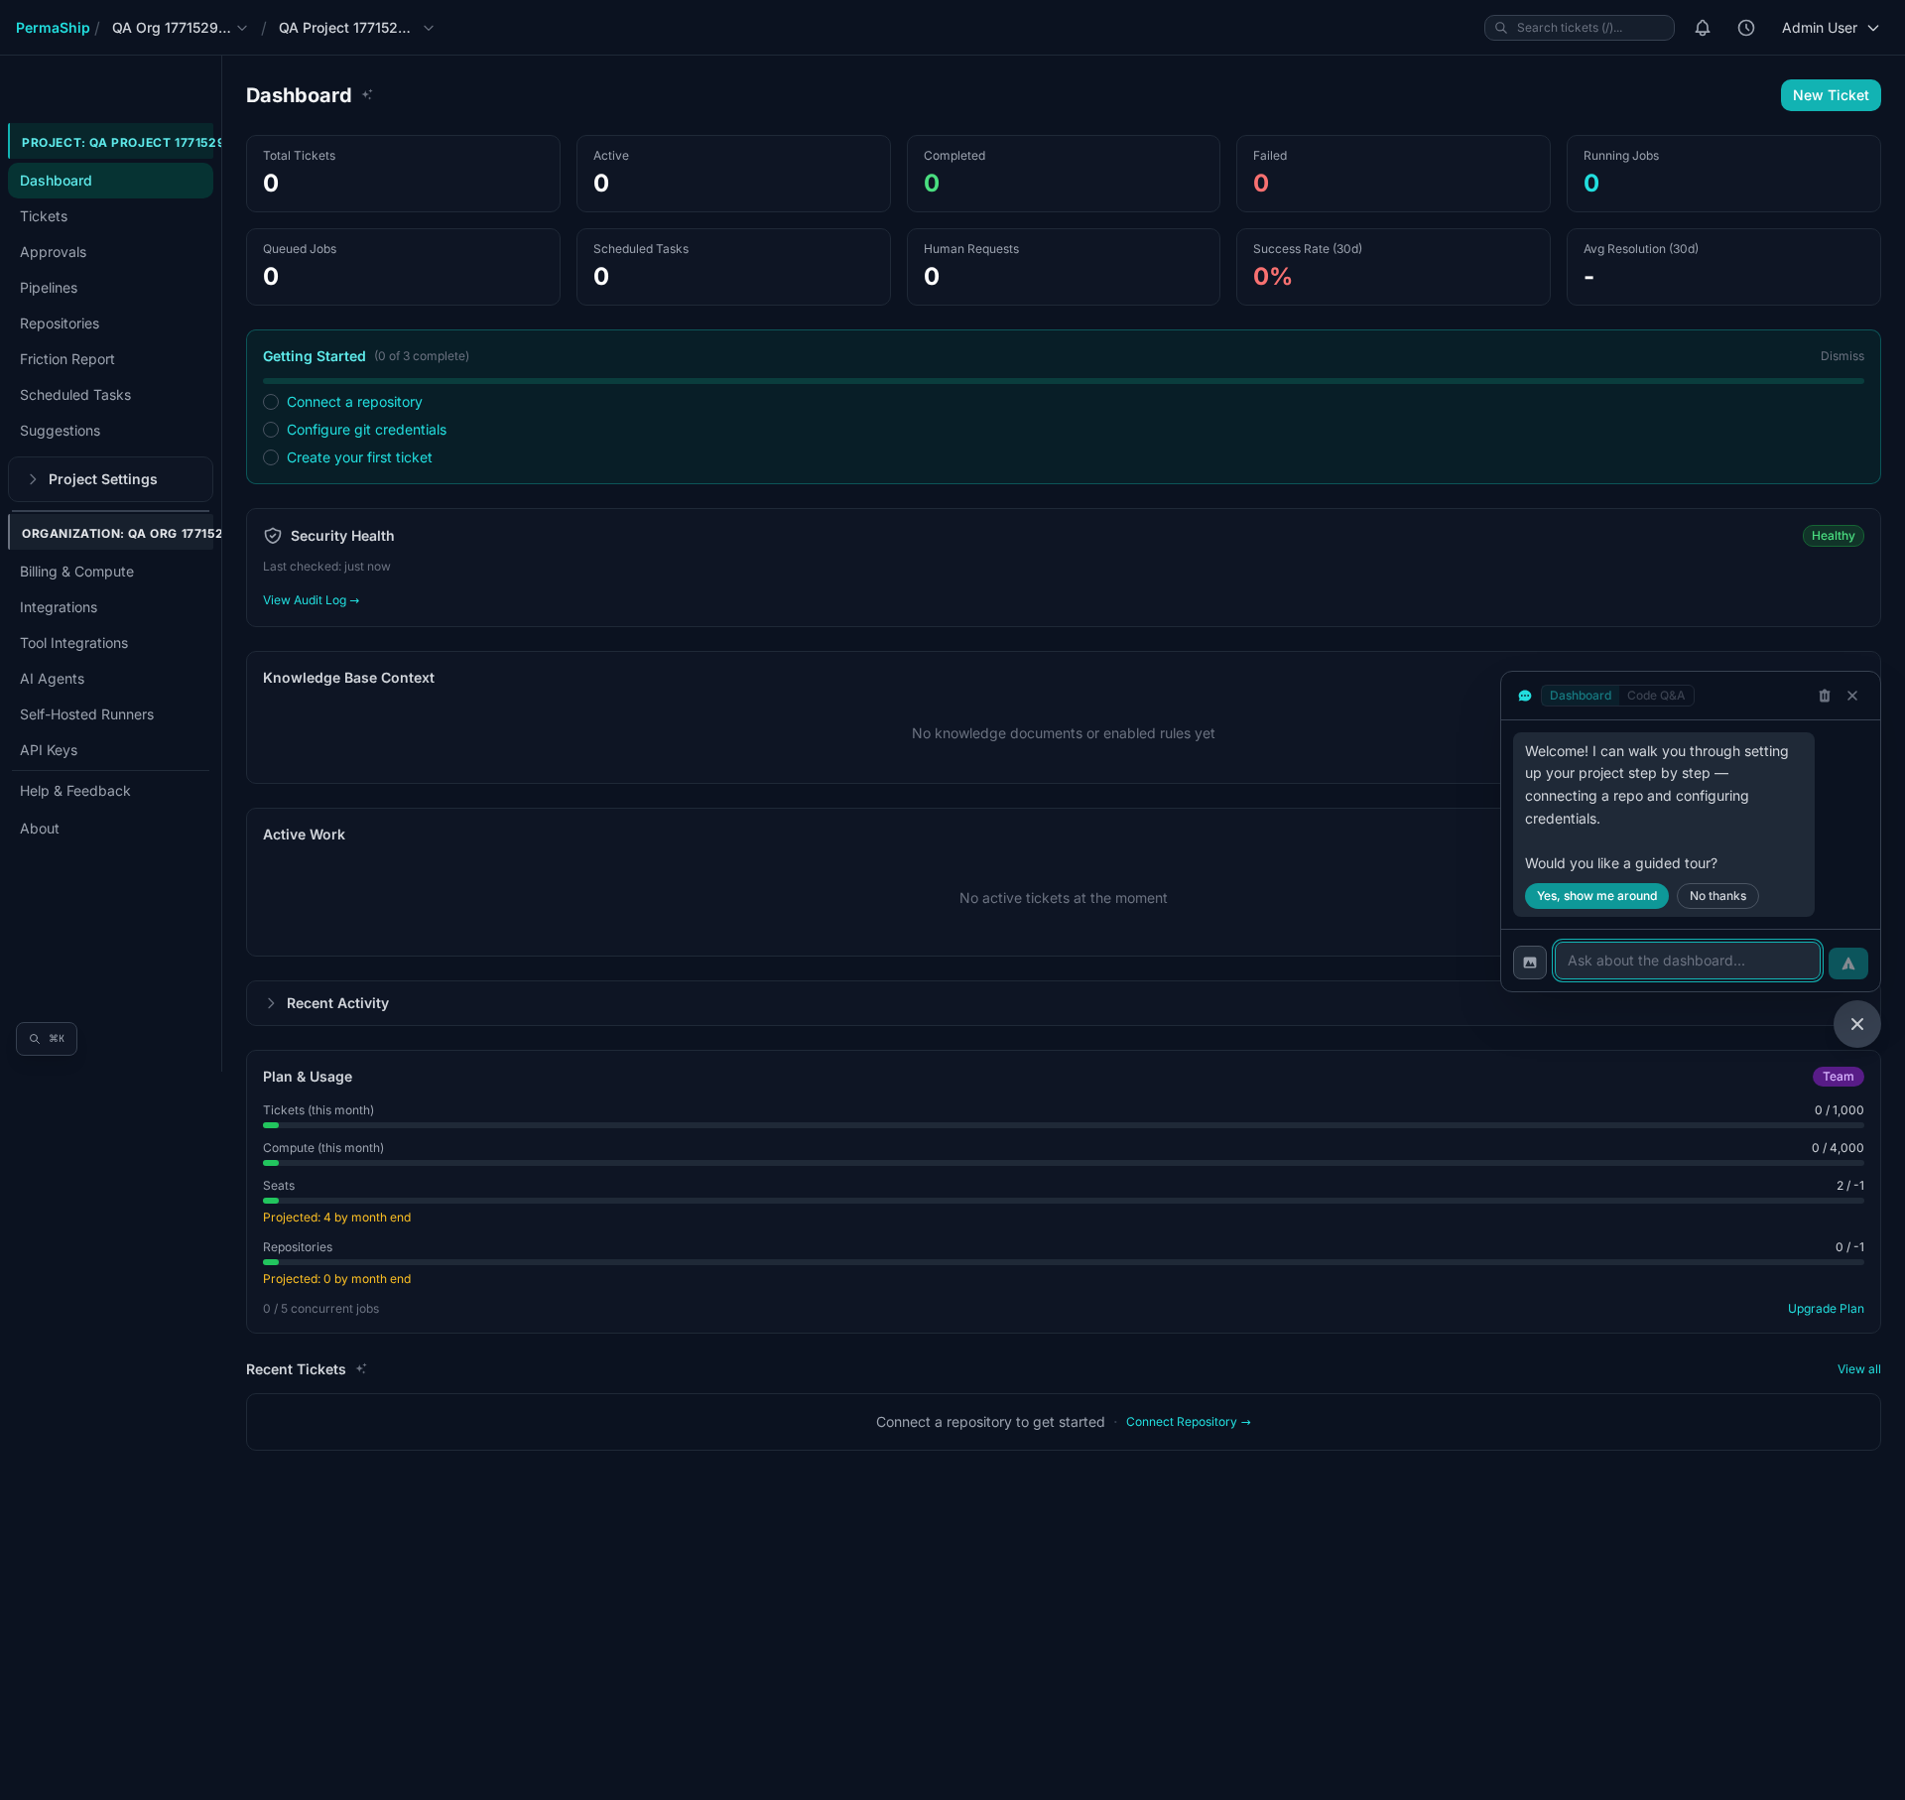
Task: Check off Connect a repository step
Action: pyautogui.click(x=271, y=402)
